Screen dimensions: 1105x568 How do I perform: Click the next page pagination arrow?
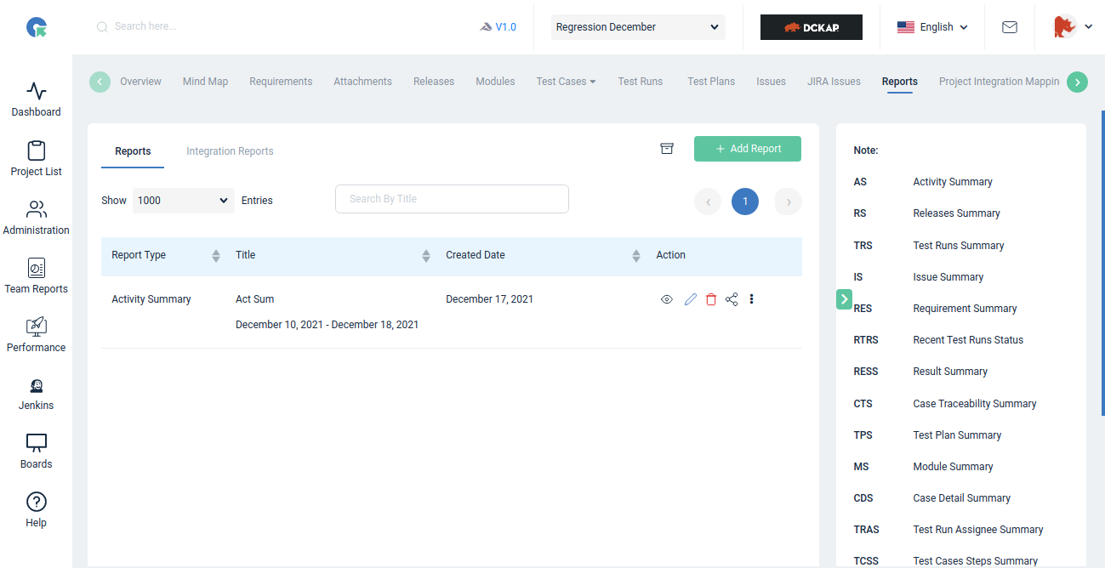click(x=789, y=202)
